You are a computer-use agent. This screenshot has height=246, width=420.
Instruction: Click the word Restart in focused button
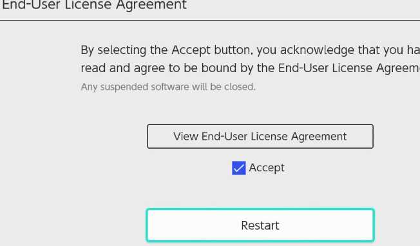260,225
